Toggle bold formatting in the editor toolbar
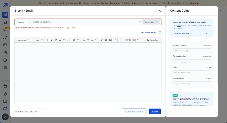227x123 pixels. tap(48, 40)
